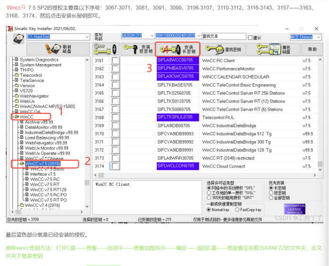329x266 pixels.
Task: Select the 短密钥 priority radio button
Action: 271,193
